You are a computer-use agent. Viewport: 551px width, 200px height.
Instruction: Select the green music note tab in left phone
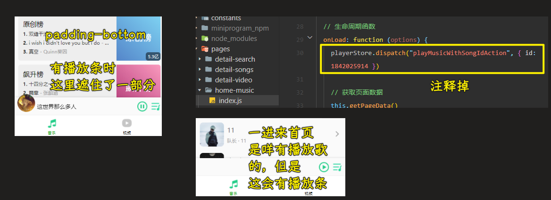pyautogui.click(x=52, y=127)
